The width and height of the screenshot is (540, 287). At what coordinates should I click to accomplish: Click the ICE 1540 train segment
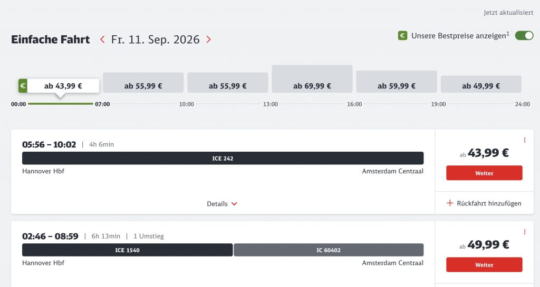128,250
